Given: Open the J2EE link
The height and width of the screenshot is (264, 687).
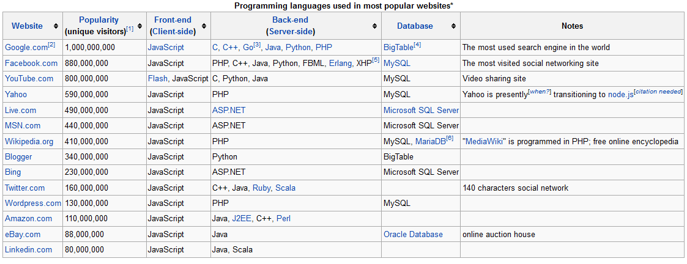Looking at the screenshot, I should pyautogui.click(x=242, y=218).
